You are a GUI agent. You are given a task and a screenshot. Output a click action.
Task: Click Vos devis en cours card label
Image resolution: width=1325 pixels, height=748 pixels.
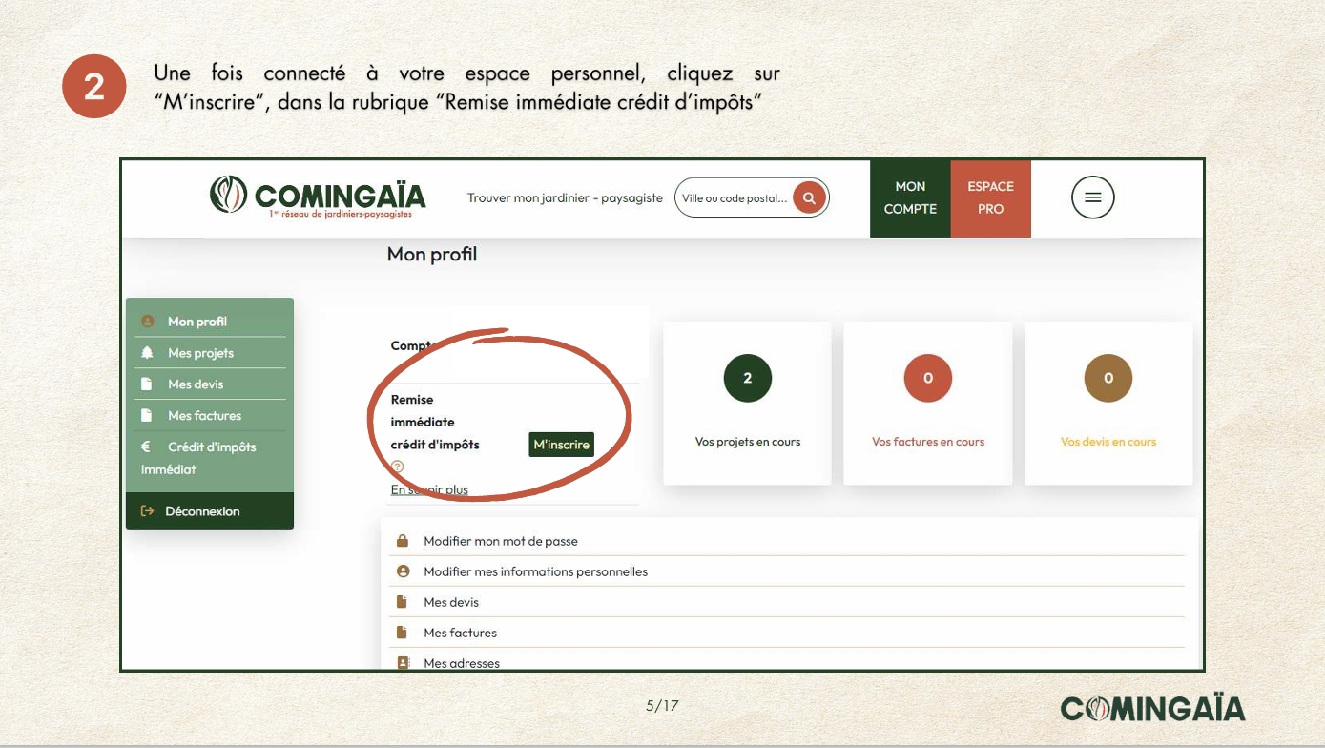(1108, 442)
